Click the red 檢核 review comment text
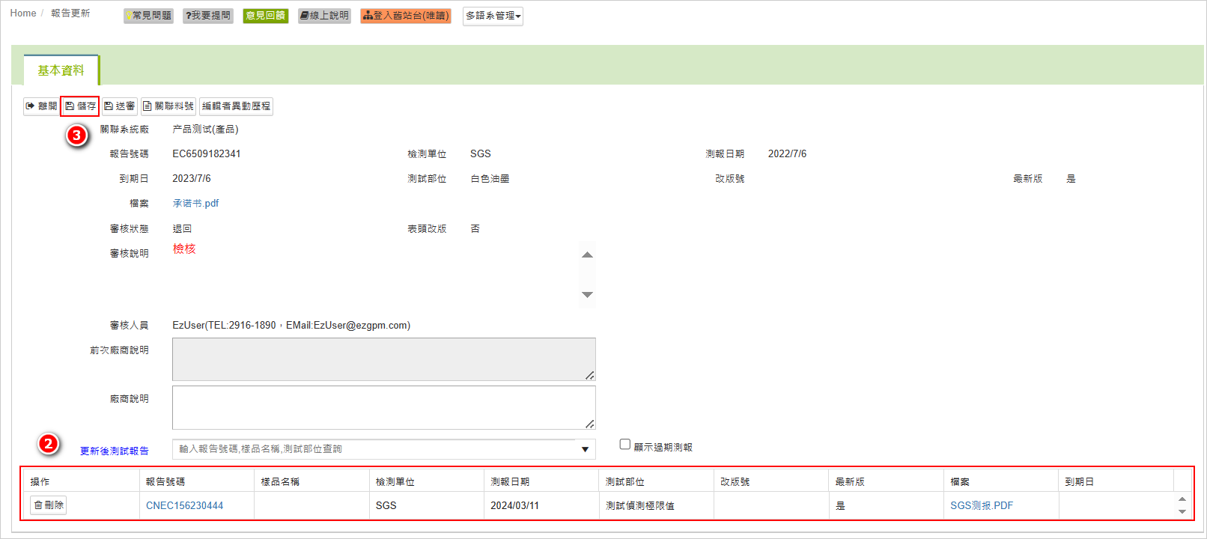 click(x=184, y=249)
